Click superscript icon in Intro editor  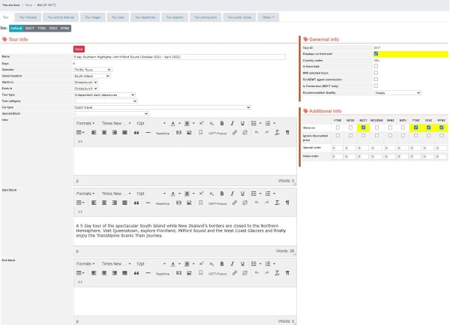click(x=201, y=123)
